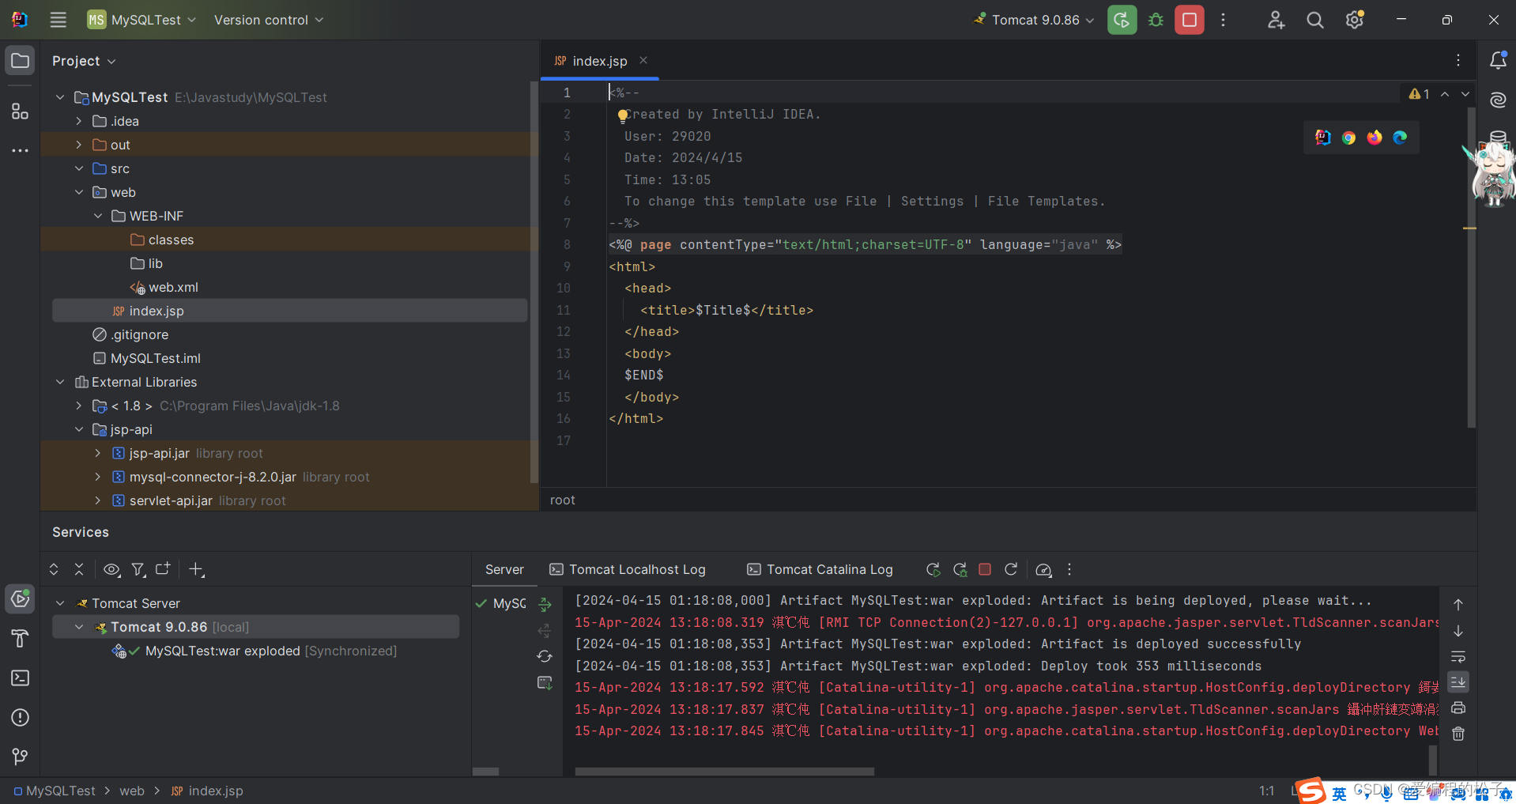Viewport: 1516px width, 804px height.
Task: Rerun Tomcat 9.0.86 from the top toolbar
Action: (1122, 20)
